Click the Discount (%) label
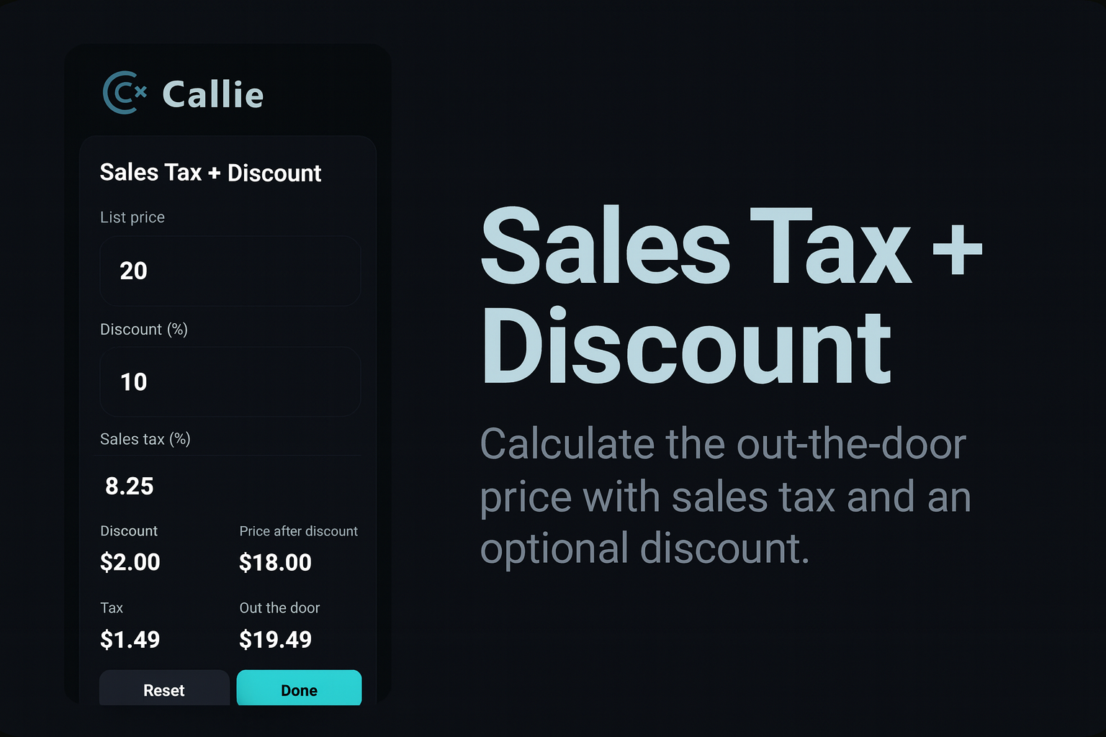This screenshot has width=1106, height=737. click(144, 329)
